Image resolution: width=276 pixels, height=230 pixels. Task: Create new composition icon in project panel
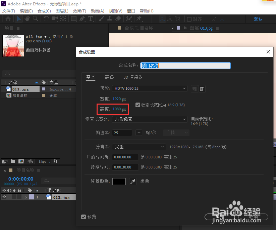pos(21,161)
